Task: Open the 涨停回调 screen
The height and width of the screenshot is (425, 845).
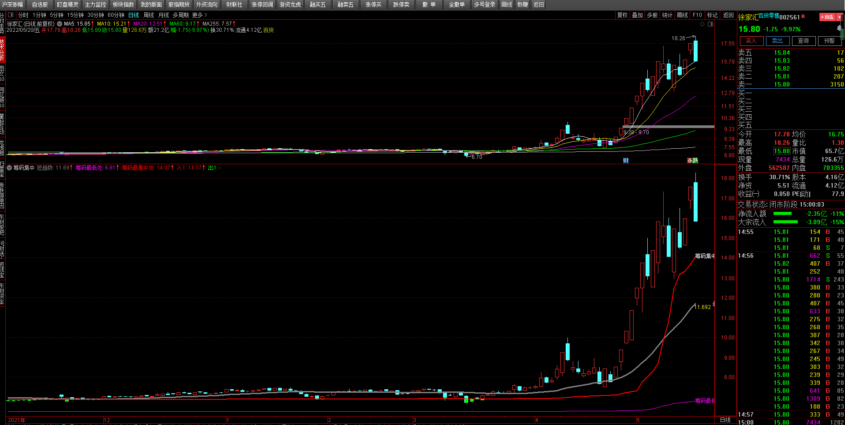Action: (x=263, y=4)
